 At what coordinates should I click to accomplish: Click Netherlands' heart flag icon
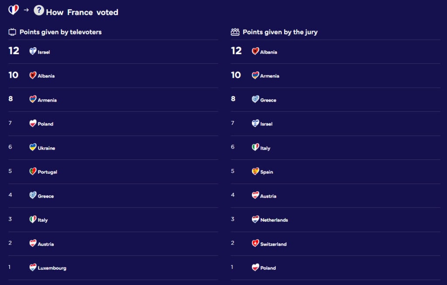pos(255,219)
